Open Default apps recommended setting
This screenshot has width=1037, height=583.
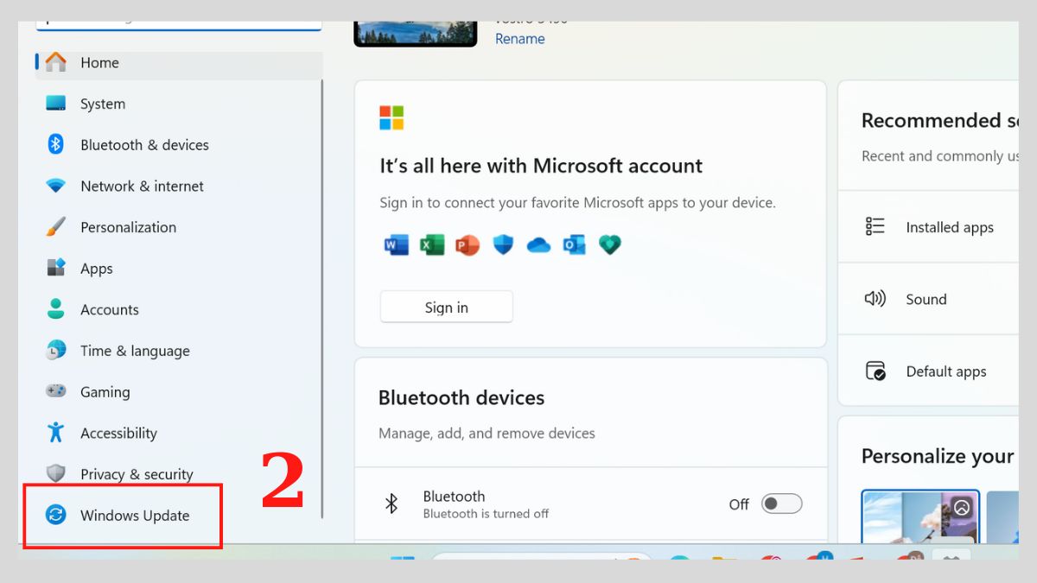(929, 371)
